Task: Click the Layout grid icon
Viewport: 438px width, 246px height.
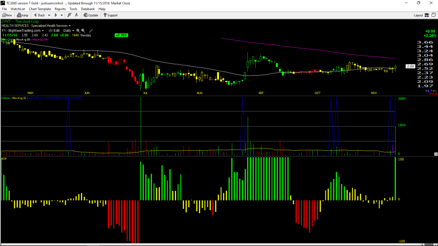Action: pyautogui.click(x=427, y=15)
